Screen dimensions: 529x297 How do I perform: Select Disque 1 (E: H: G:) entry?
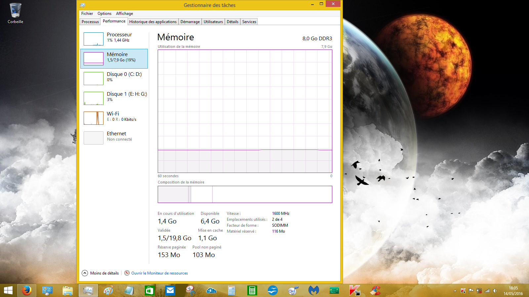click(114, 98)
